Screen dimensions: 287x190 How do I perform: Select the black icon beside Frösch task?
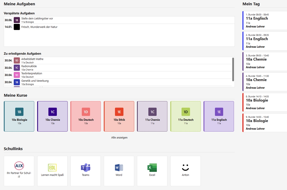tap(17, 27)
